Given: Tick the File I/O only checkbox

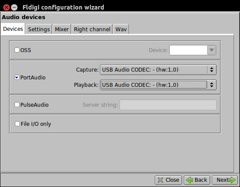Looking at the screenshot, I should (17, 124).
